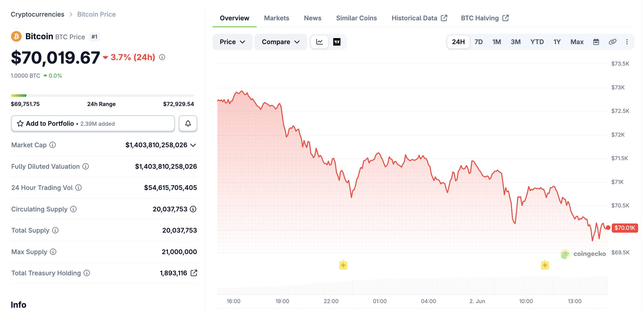Click the orange Bitcoin logo icon
643x310 pixels.
(x=16, y=36)
